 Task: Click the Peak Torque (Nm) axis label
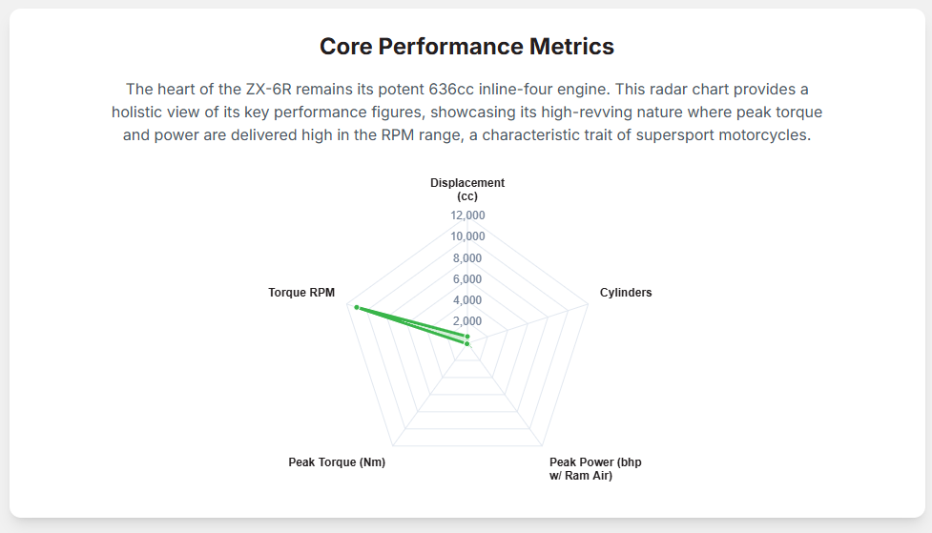337,462
